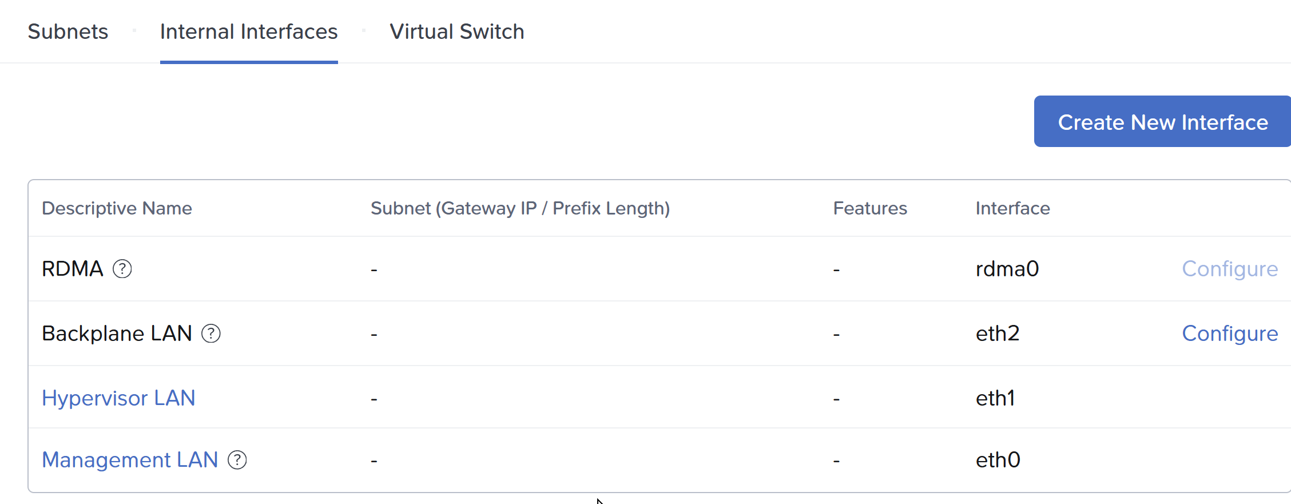Click Configure for Backplane LAN
The width and height of the screenshot is (1291, 504).
coord(1229,334)
